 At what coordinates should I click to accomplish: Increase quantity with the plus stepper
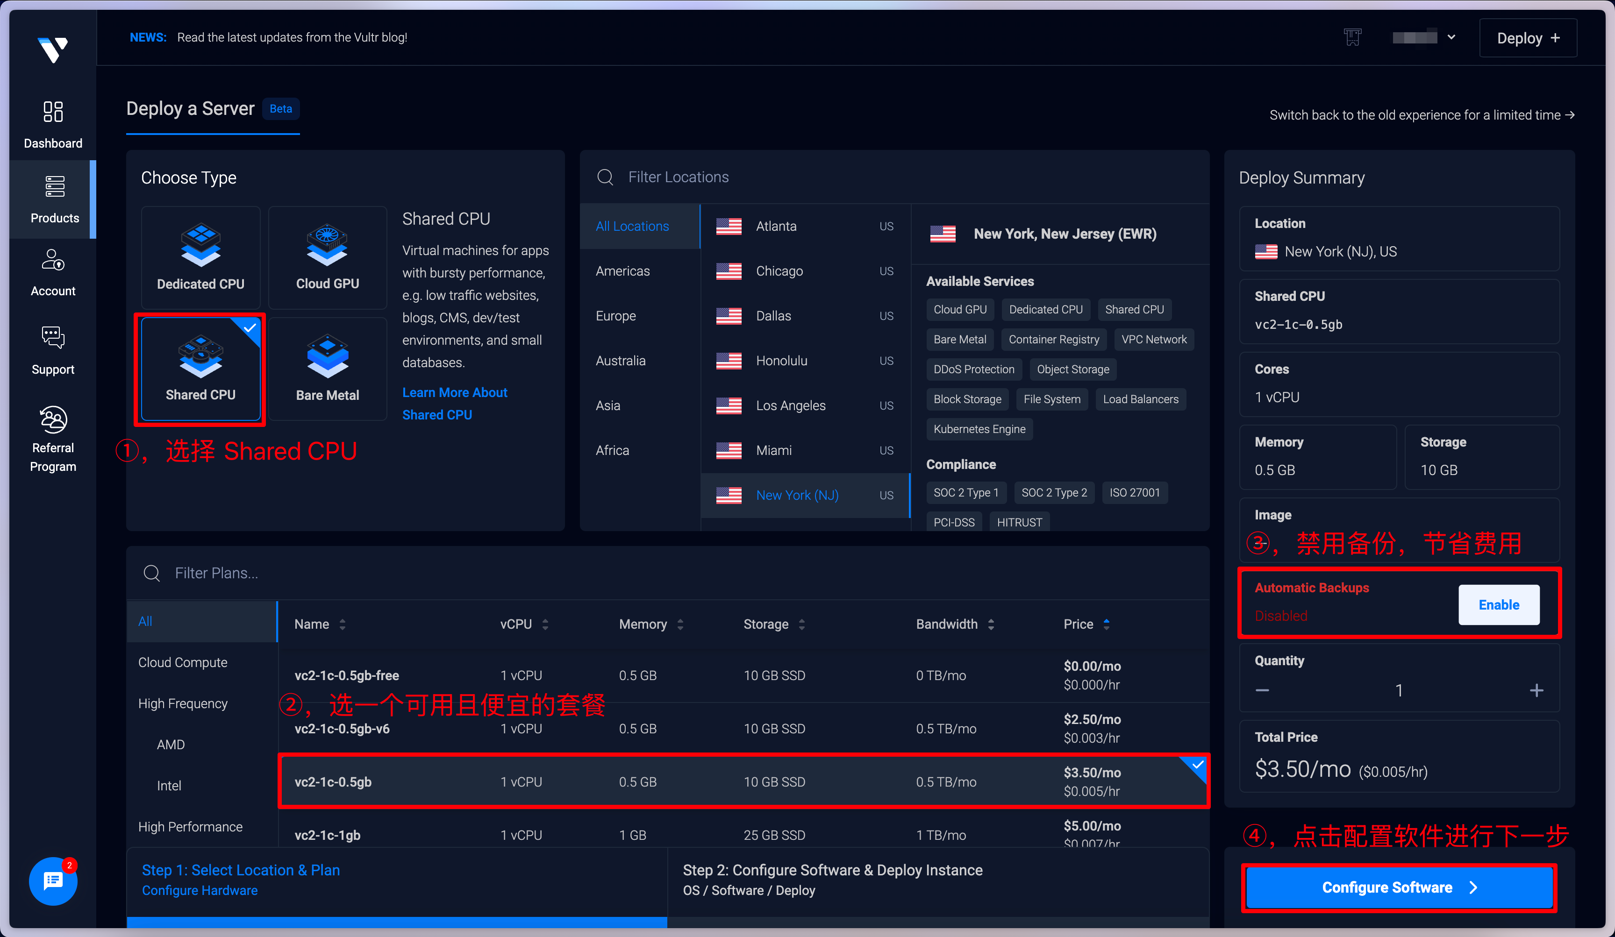(1536, 690)
